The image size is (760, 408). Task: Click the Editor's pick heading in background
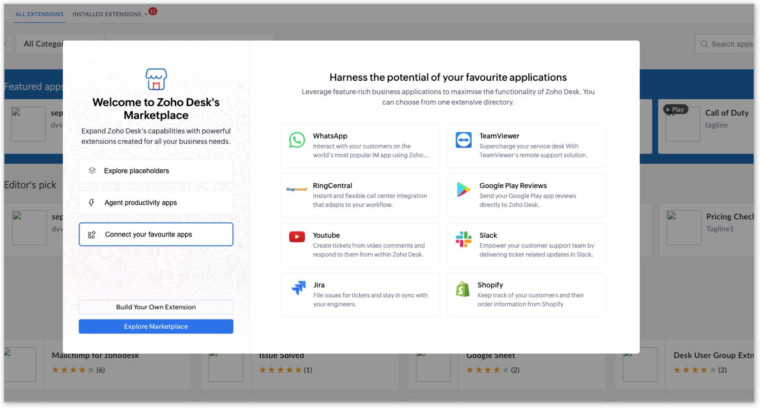[x=30, y=185]
